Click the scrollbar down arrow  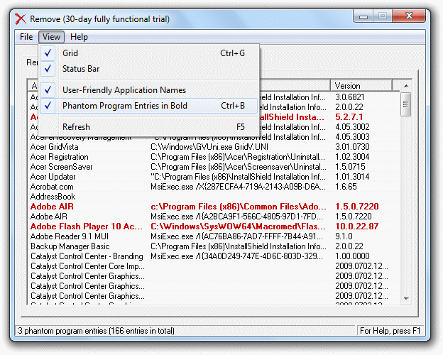point(406,298)
